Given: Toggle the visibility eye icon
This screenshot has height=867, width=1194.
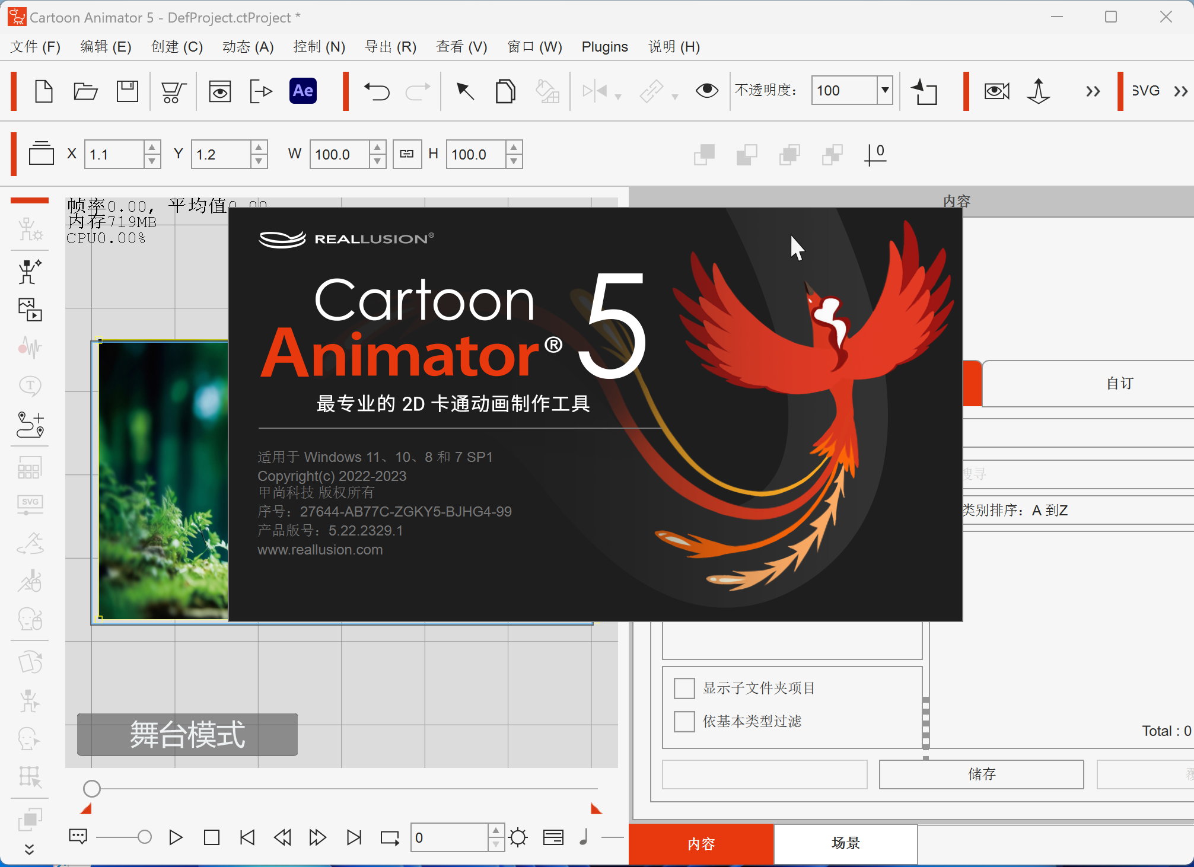Looking at the screenshot, I should (706, 91).
